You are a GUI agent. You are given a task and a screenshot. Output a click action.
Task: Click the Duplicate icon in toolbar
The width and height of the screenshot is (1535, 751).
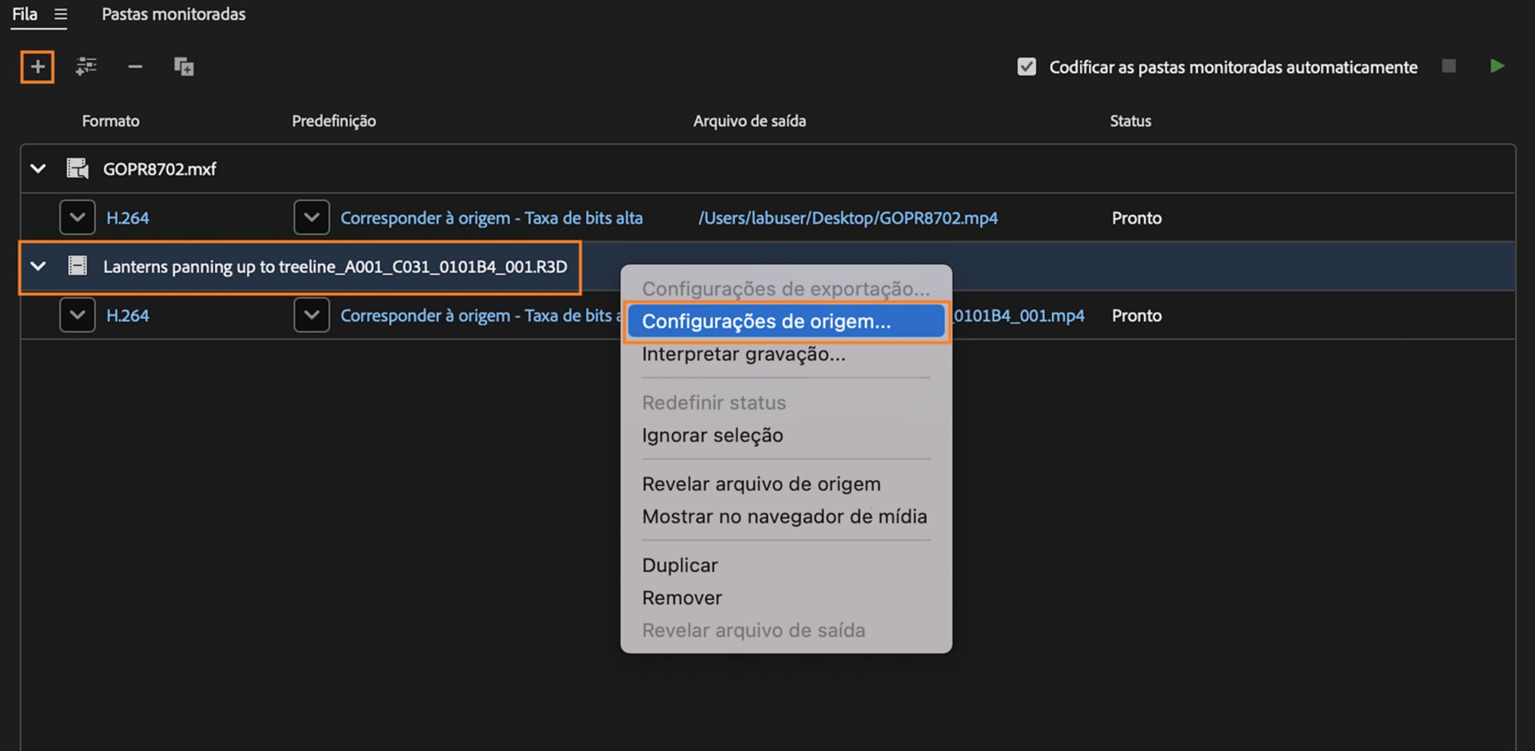[184, 67]
